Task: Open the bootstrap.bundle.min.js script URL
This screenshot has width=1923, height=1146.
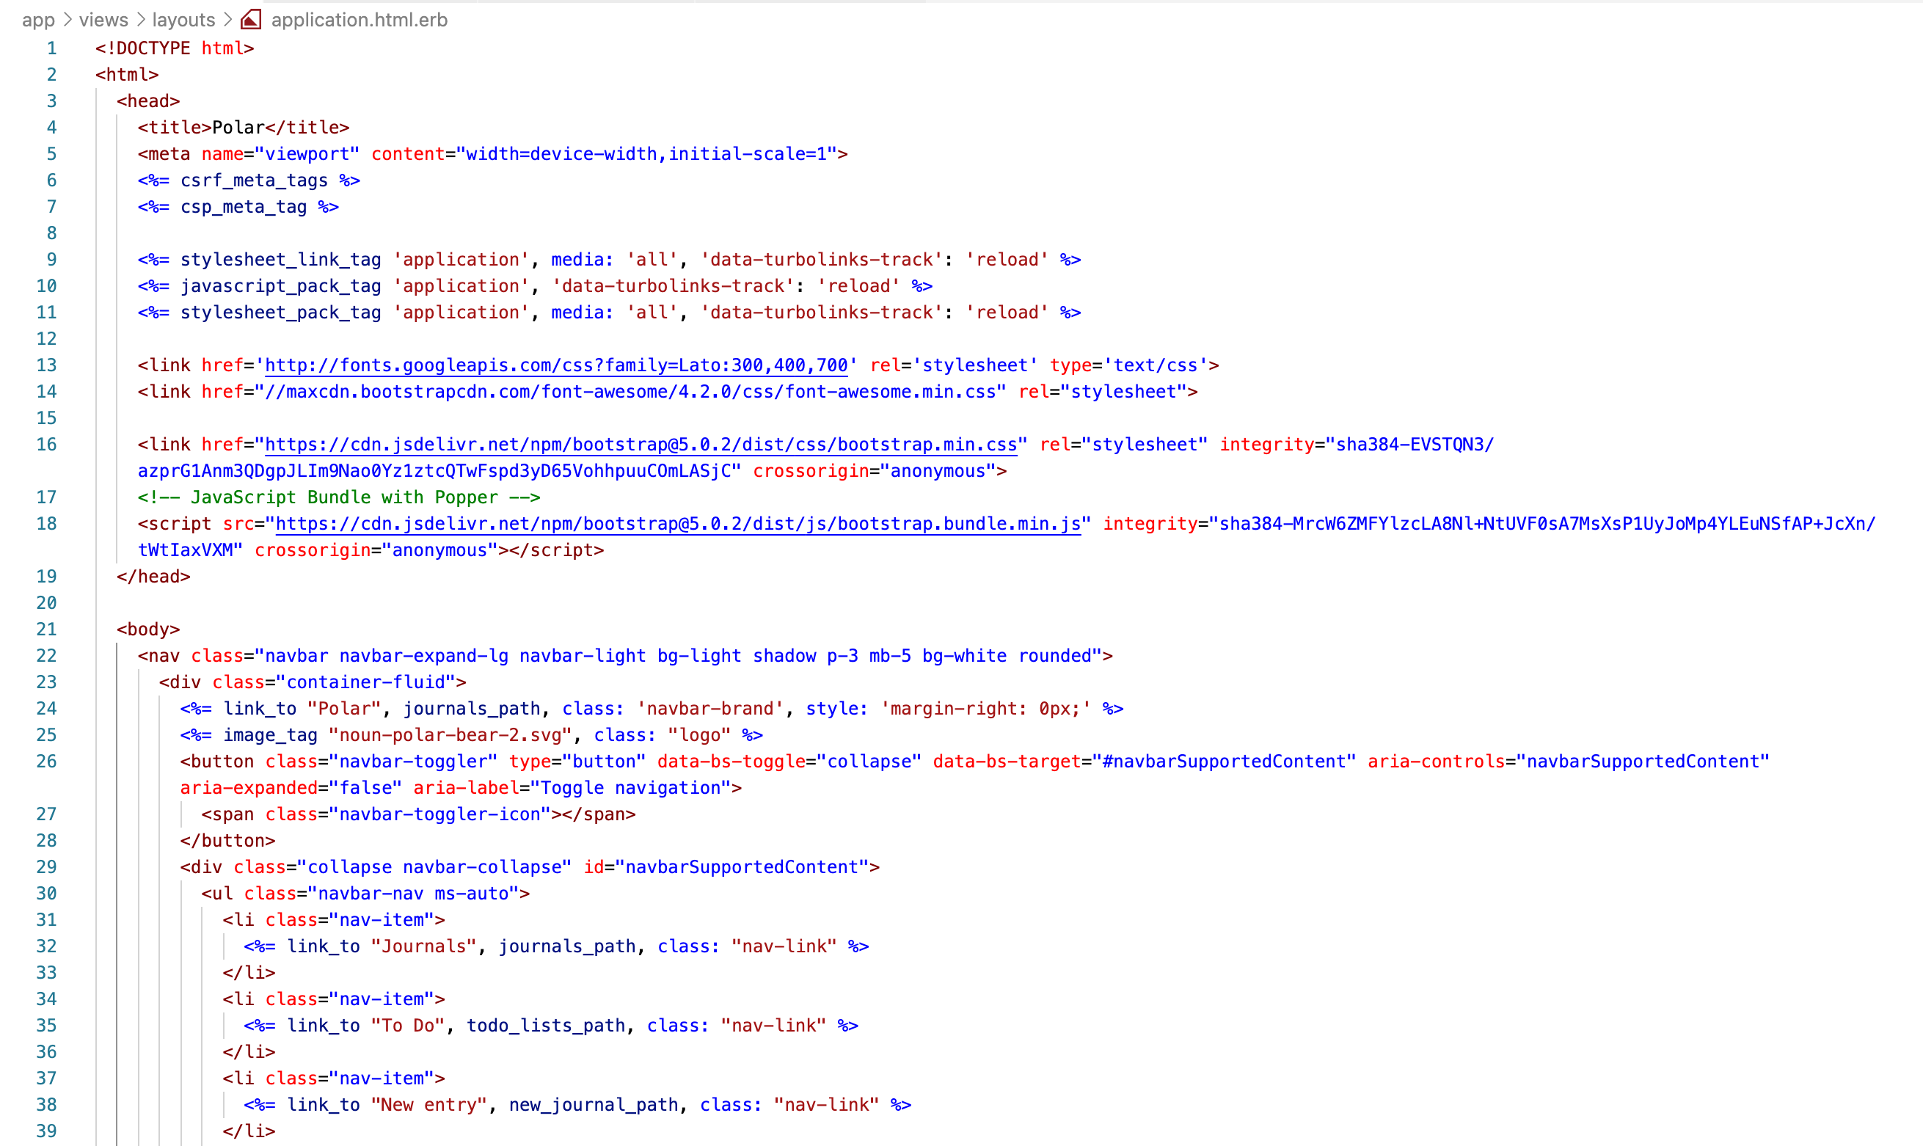Action: point(678,524)
